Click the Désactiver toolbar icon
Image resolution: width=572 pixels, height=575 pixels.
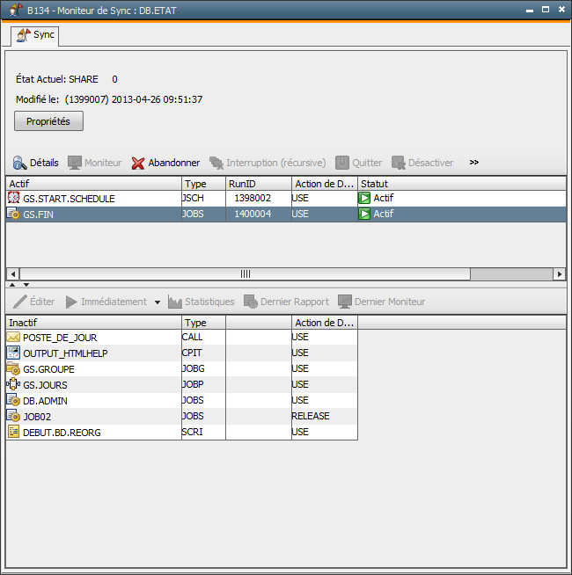point(399,163)
